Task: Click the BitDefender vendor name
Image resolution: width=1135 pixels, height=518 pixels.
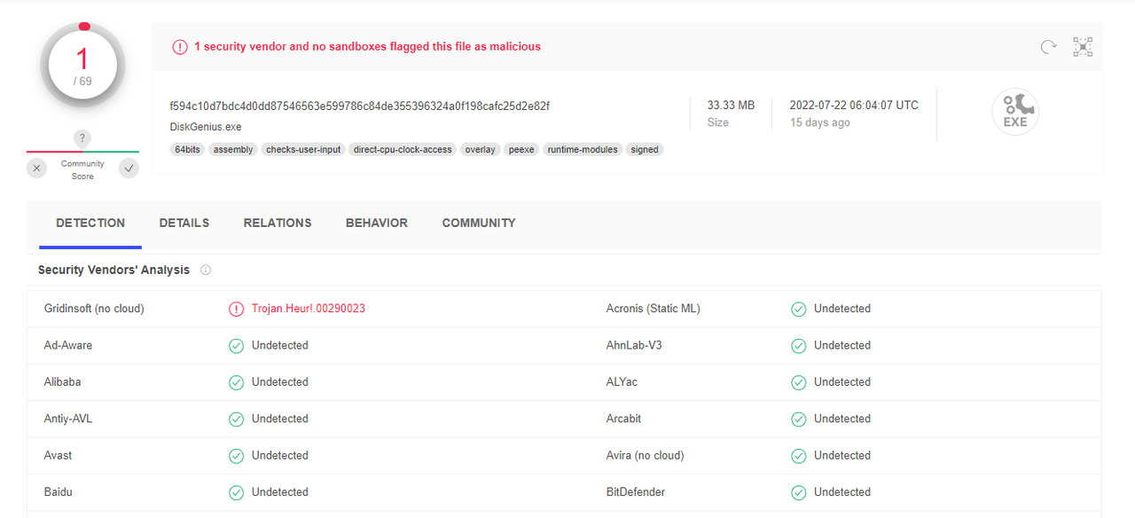Action: click(x=636, y=492)
